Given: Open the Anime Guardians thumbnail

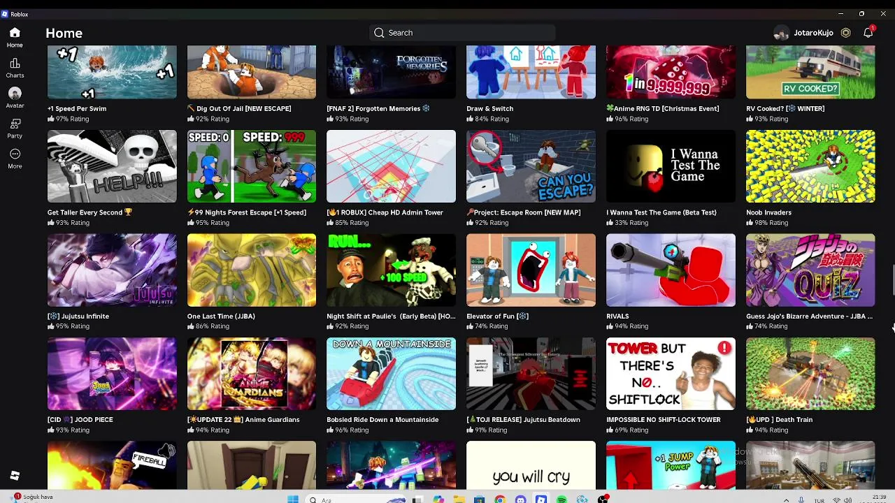Looking at the screenshot, I should [x=252, y=374].
